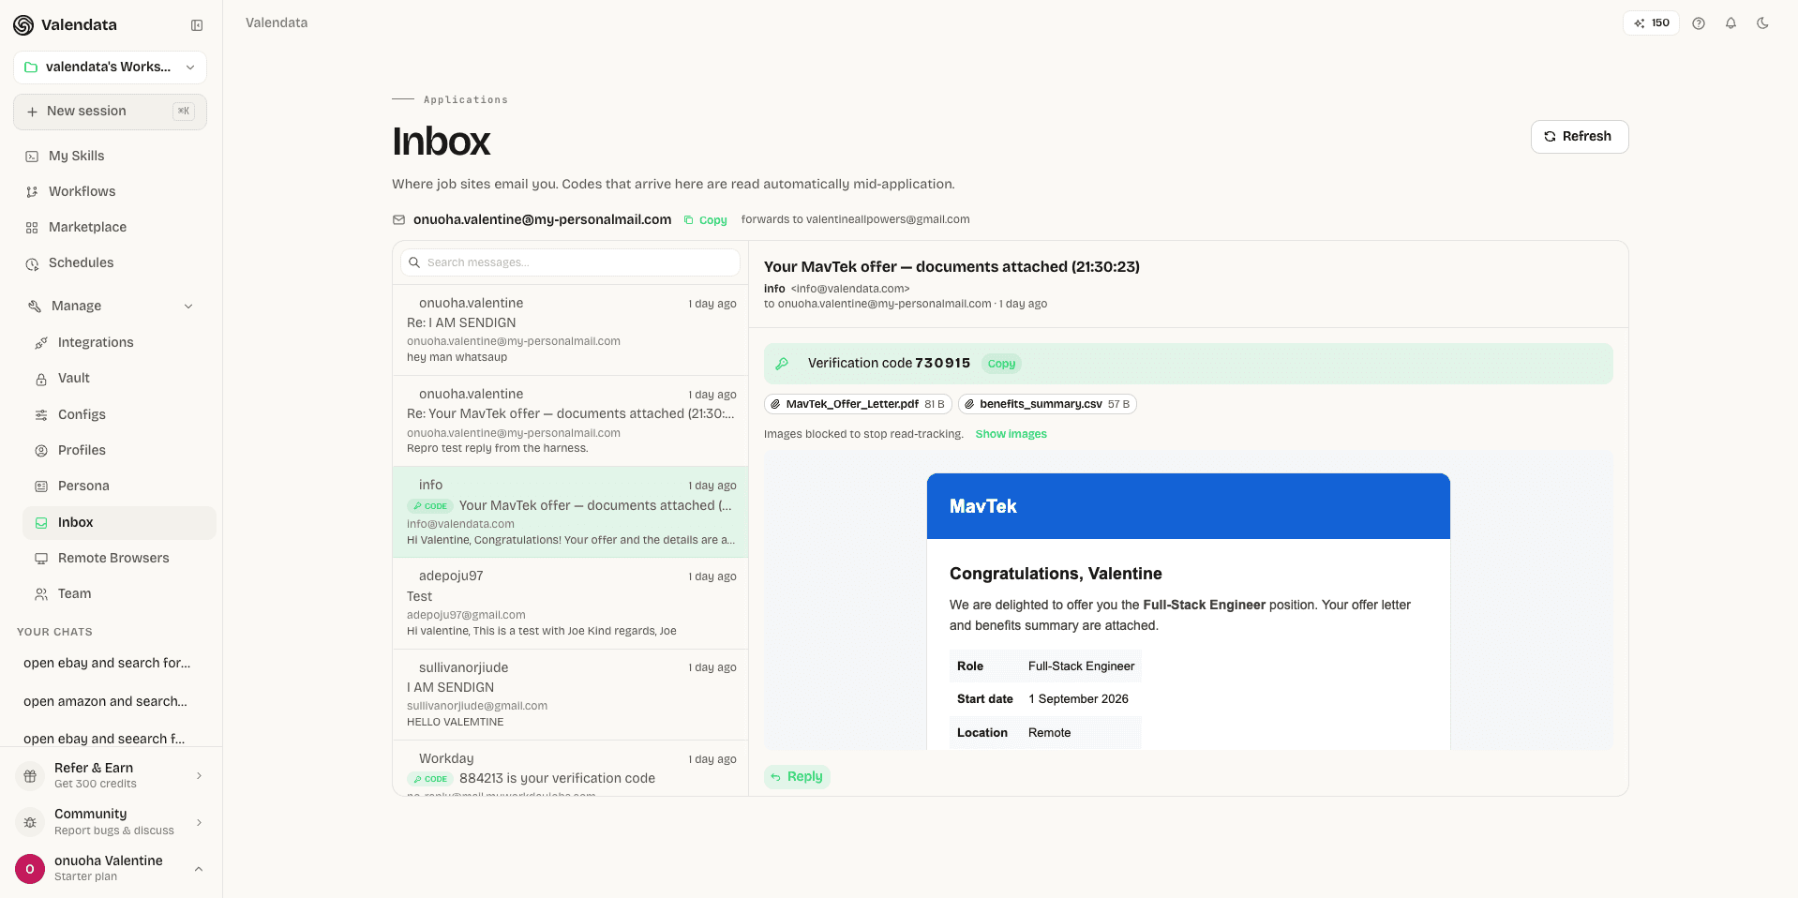Click the Schedules clock icon
Image resolution: width=1798 pixels, height=898 pixels.
32,263
